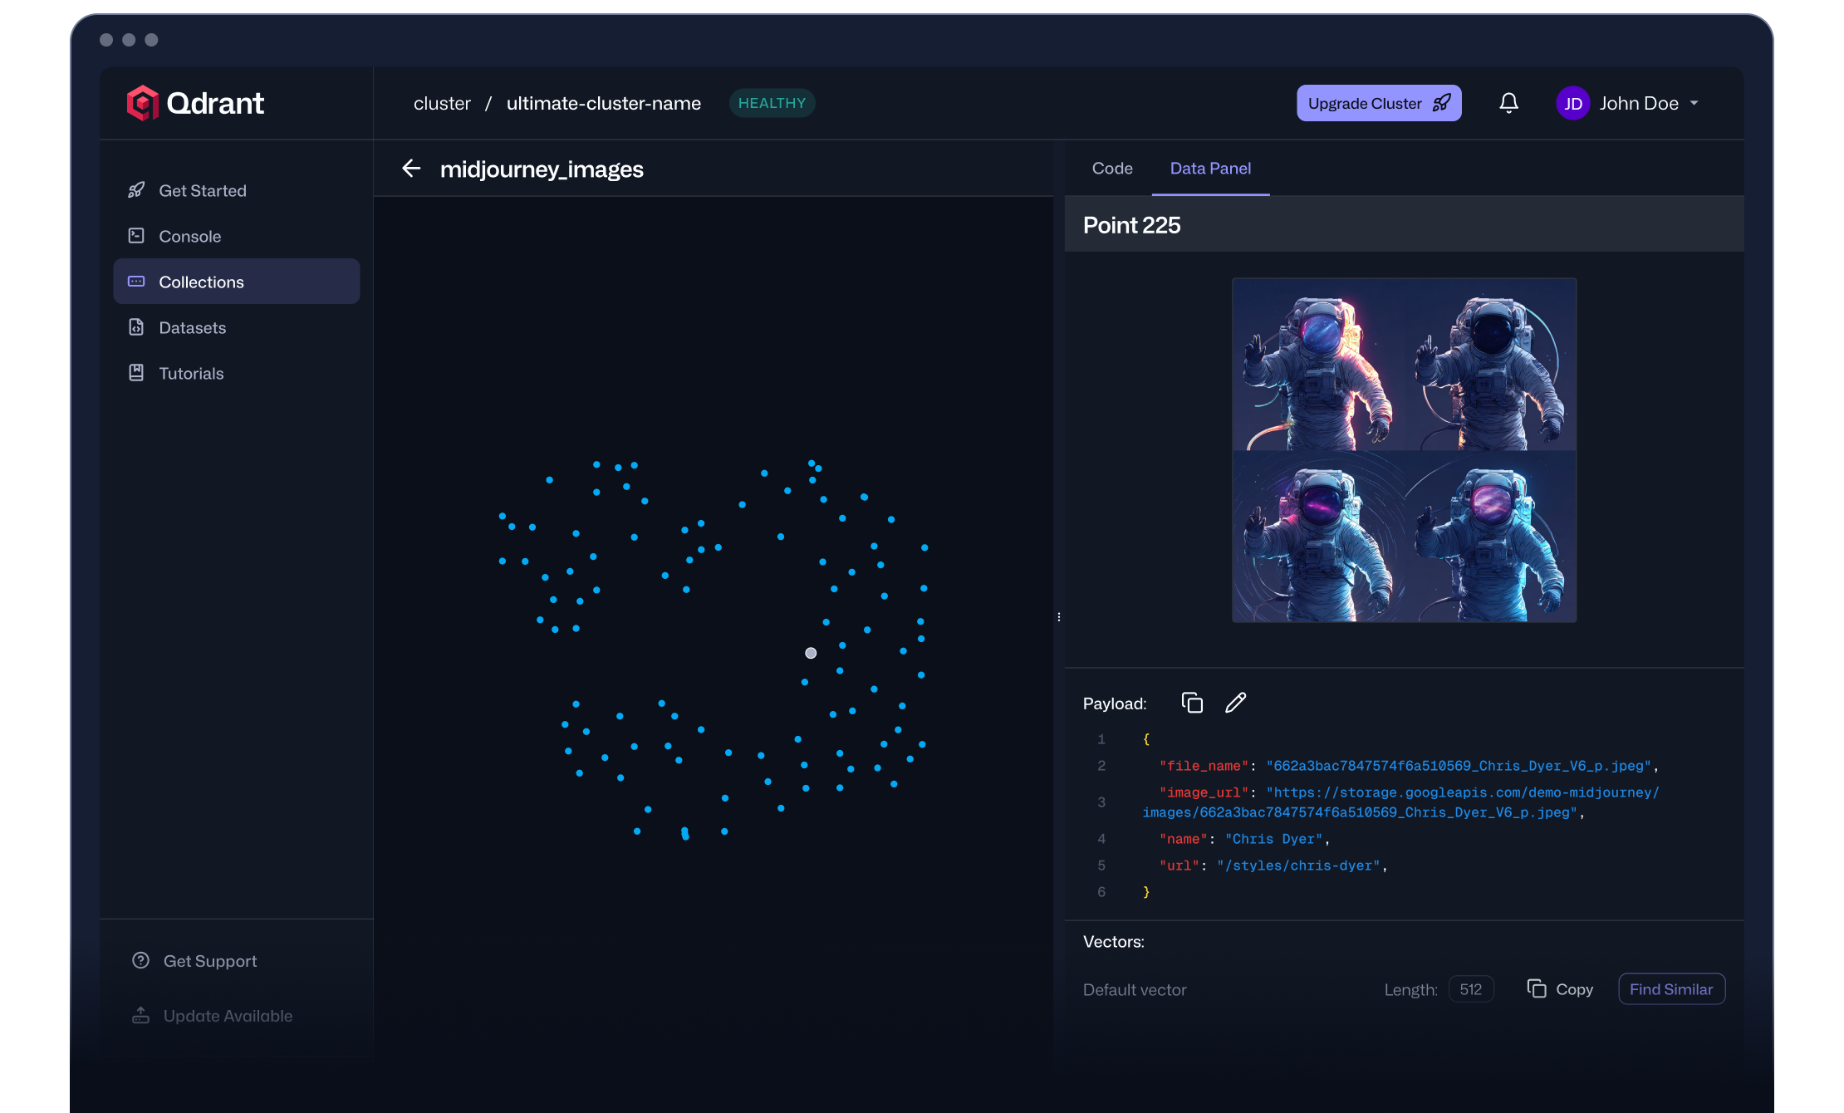Select the Data Panel tab
Image resolution: width=1844 pixels, height=1113 pixels.
coord(1209,168)
